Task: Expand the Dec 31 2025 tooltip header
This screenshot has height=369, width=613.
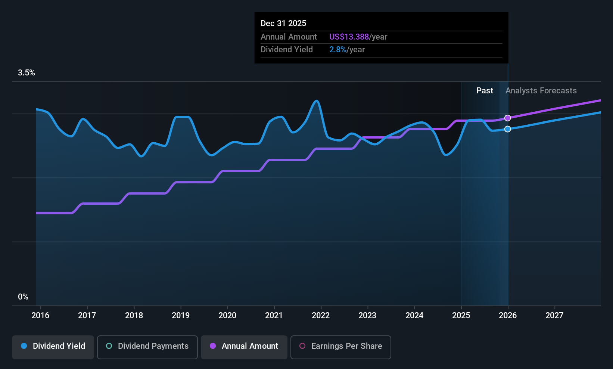Action: pyautogui.click(x=283, y=23)
